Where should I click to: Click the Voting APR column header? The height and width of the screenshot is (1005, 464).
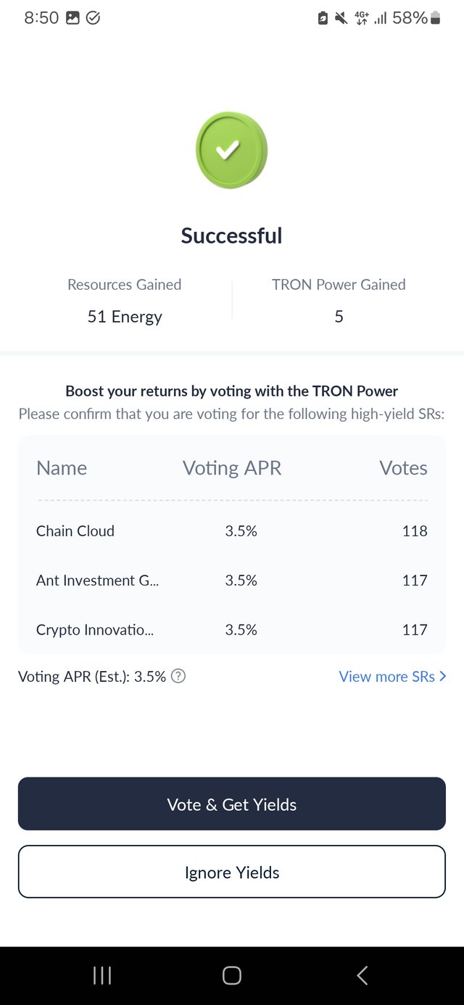pyautogui.click(x=232, y=468)
